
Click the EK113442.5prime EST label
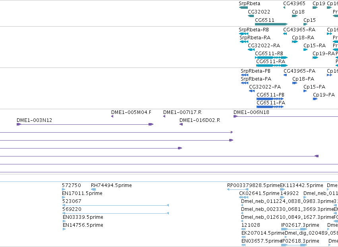301,185
